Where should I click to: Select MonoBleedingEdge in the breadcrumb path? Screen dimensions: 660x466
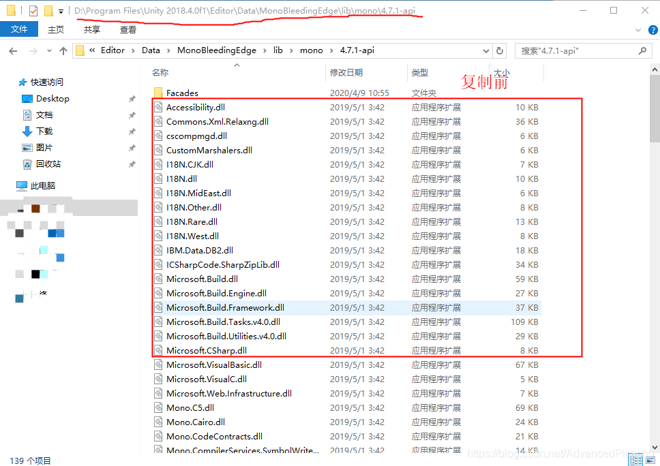[216, 50]
